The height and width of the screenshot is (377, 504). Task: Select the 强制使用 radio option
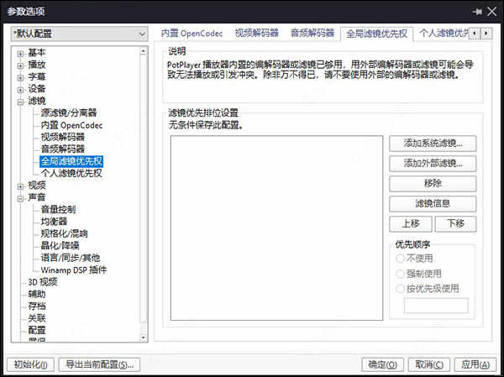pyautogui.click(x=419, y=274)
